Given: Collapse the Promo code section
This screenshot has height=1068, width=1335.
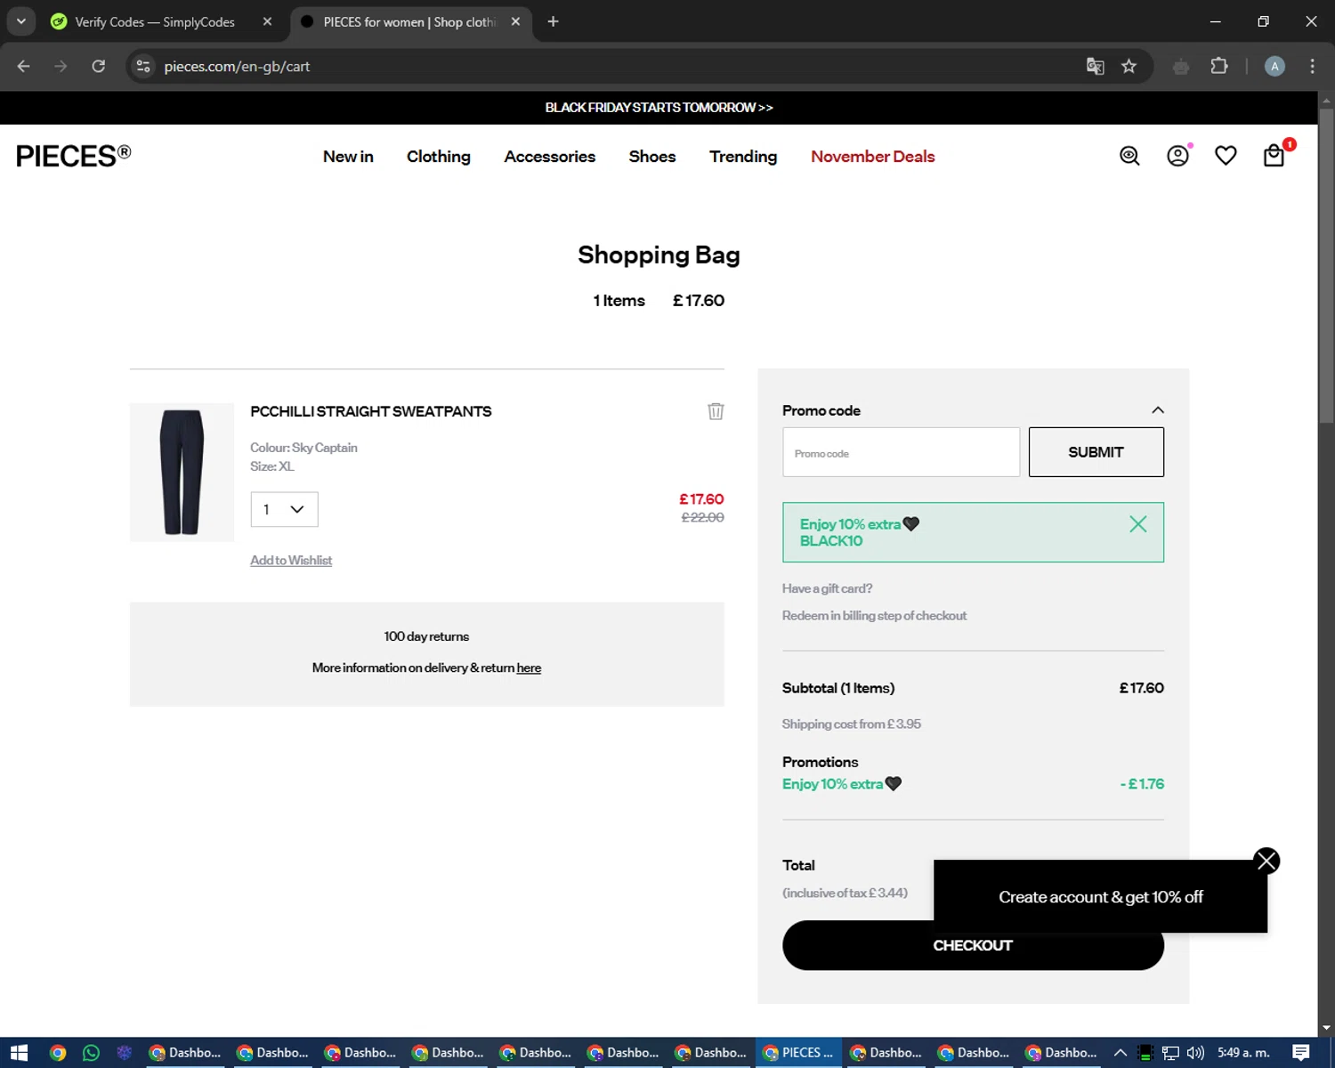Looking at the screenshot, I should click(x=1157, y=410).
